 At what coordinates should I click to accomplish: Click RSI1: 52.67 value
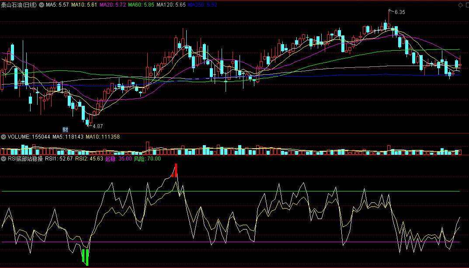[59, 159]
